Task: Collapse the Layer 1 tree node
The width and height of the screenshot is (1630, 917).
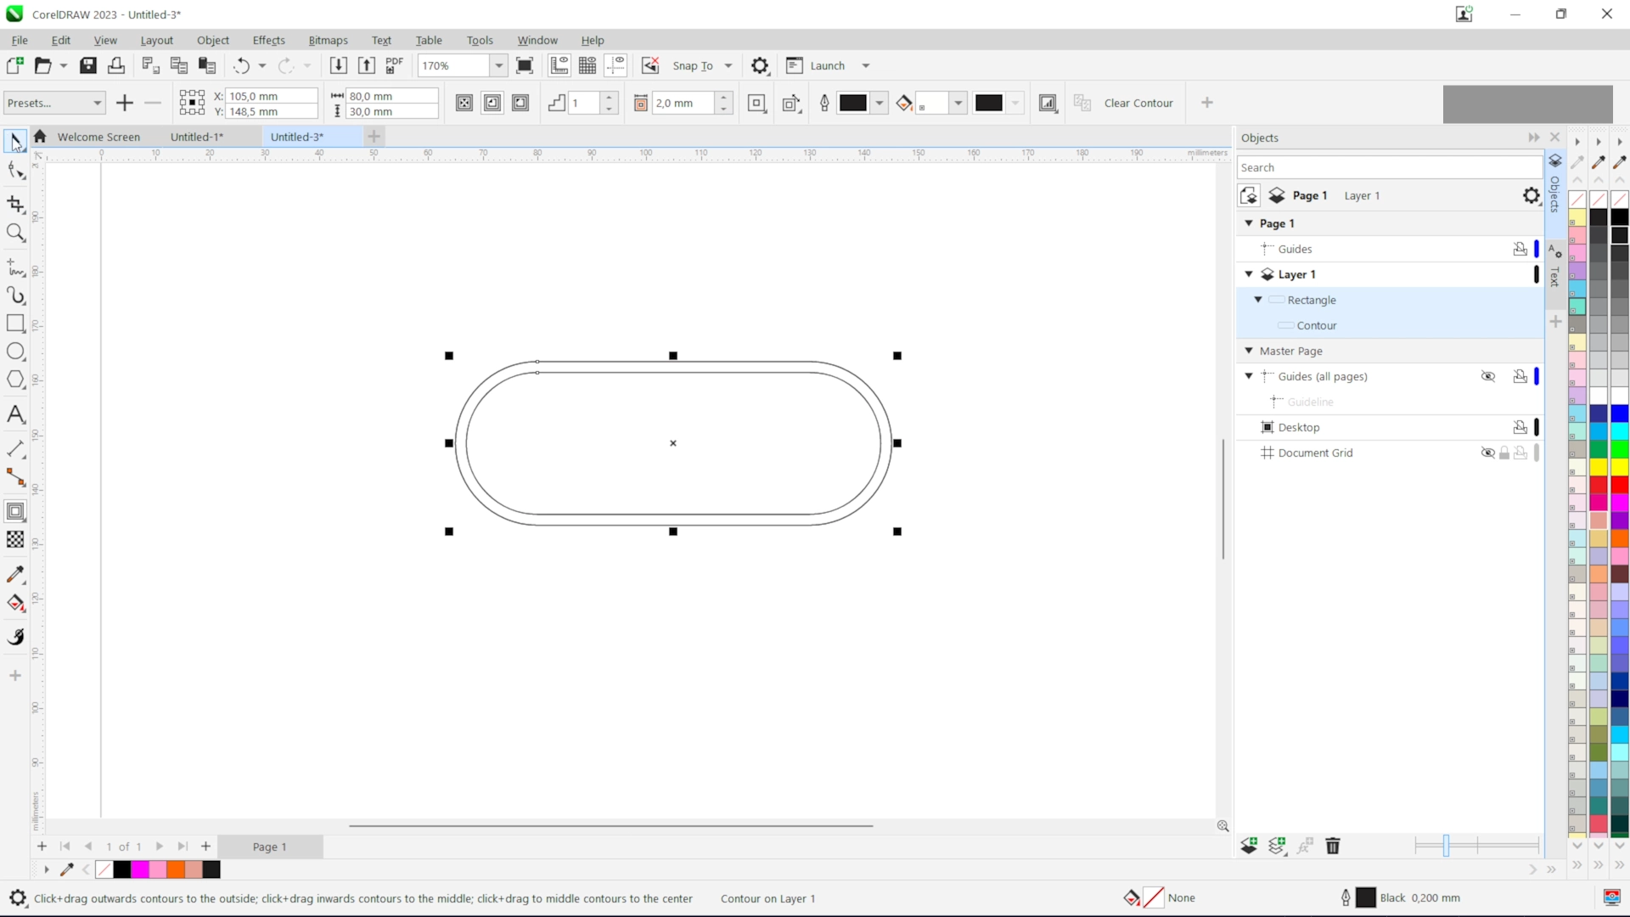Action: [x=1249, y=274]
